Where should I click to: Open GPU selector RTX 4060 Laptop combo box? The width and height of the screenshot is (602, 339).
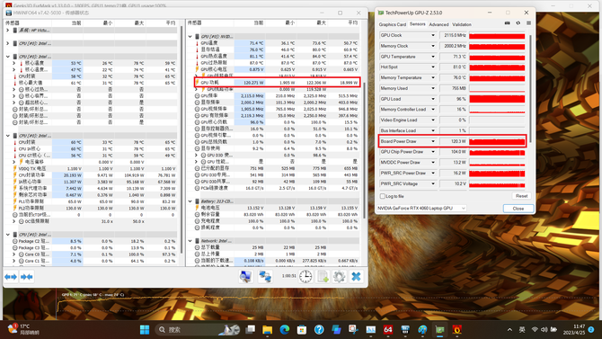tap(421, 208)
